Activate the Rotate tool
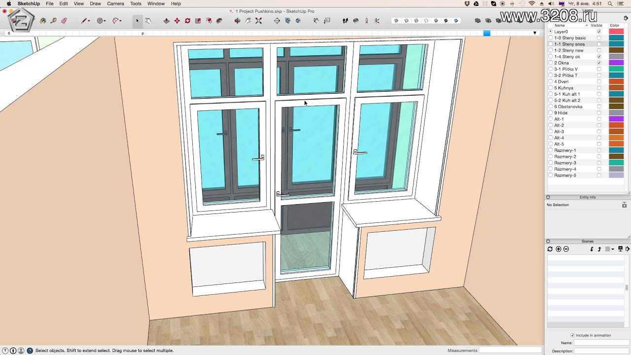Viewport: 631px width, 355px height. (187, 21)
